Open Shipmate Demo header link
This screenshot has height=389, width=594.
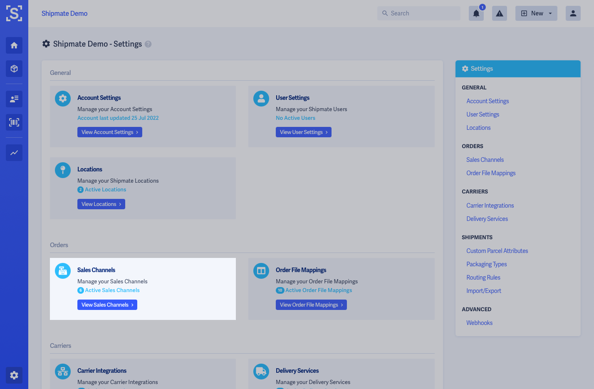tap(64, 13)
